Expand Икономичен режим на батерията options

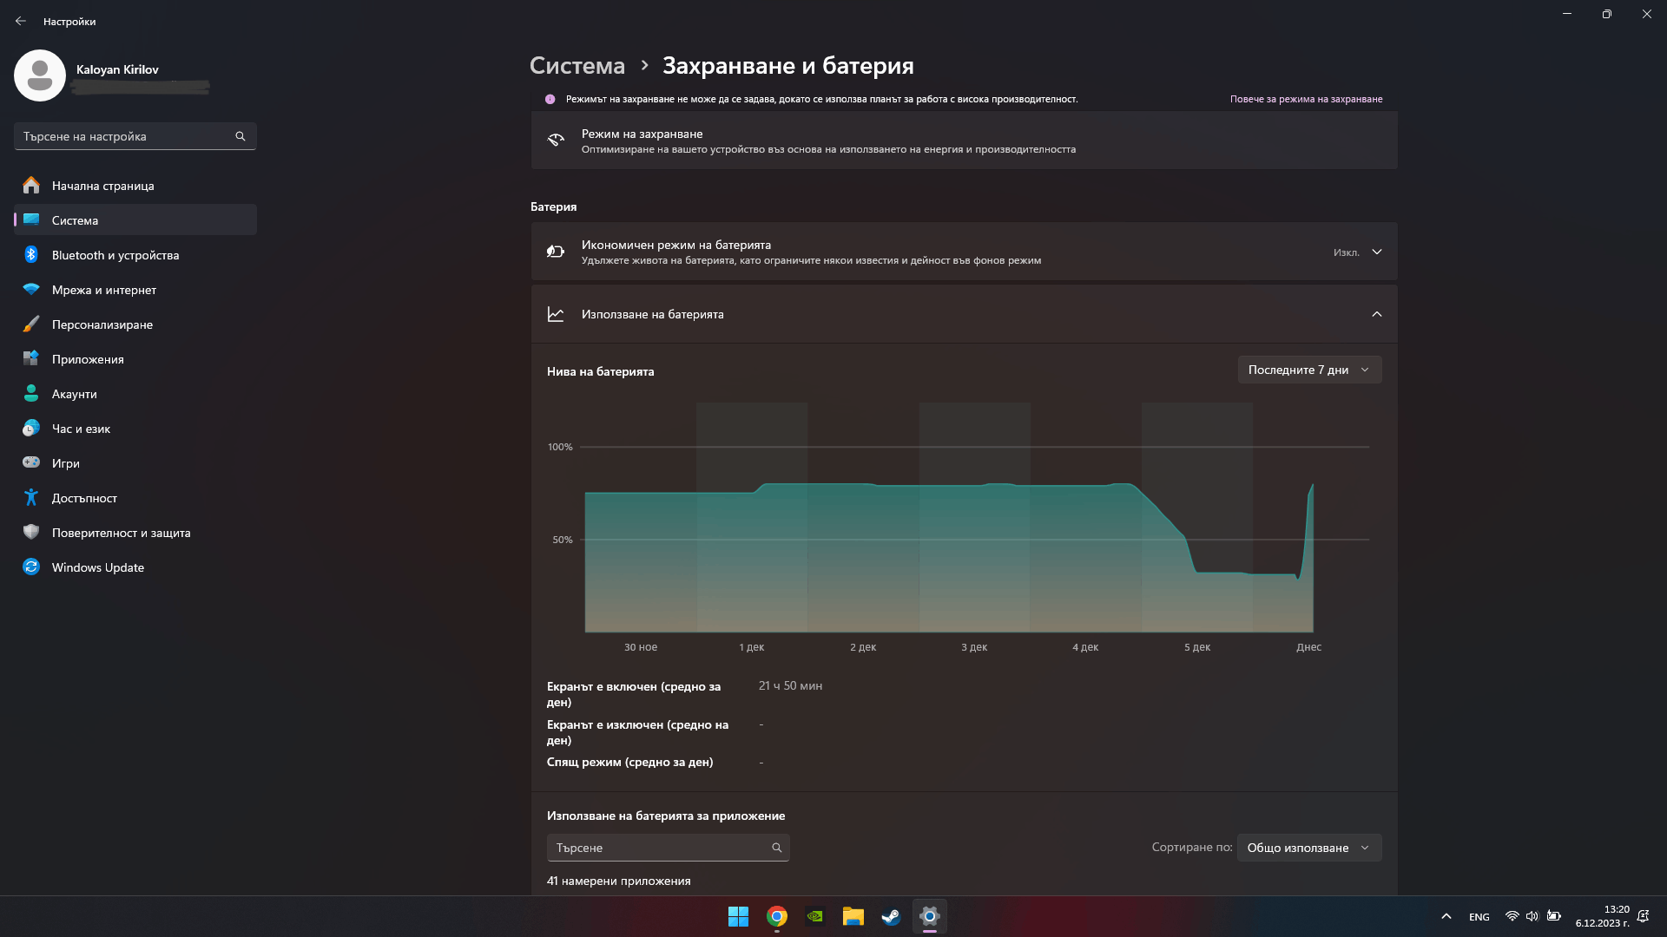click(x=1376, y=252)
